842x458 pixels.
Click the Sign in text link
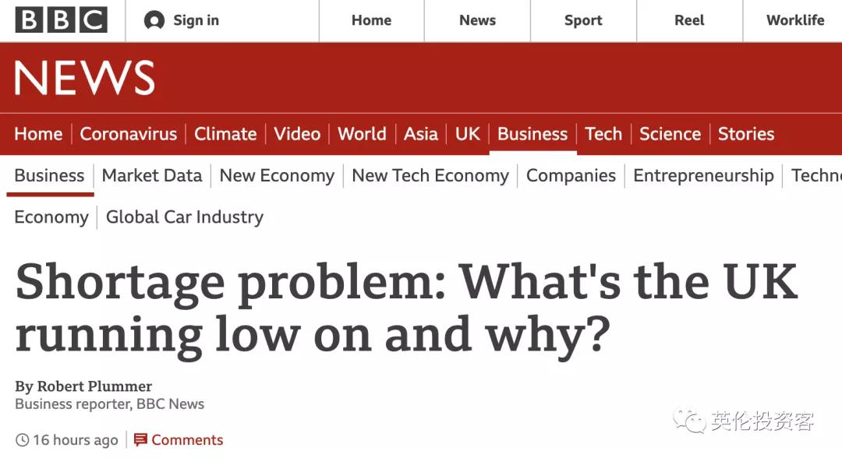click(196, 21)
